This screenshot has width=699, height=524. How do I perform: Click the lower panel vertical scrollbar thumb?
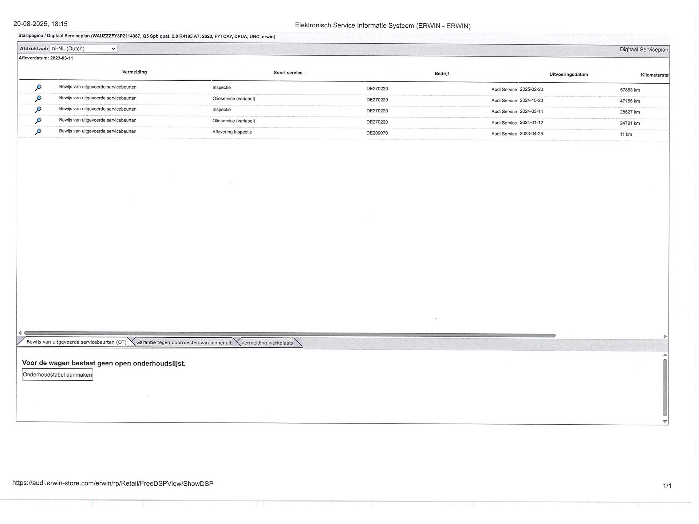click(665, 388)
